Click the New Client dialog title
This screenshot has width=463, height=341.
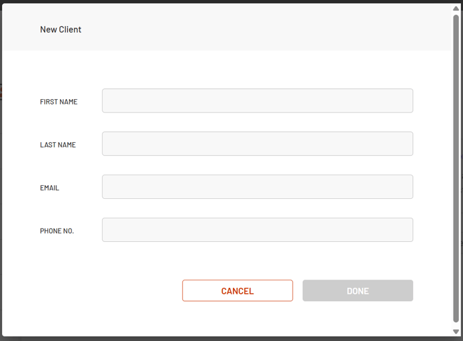61,30
